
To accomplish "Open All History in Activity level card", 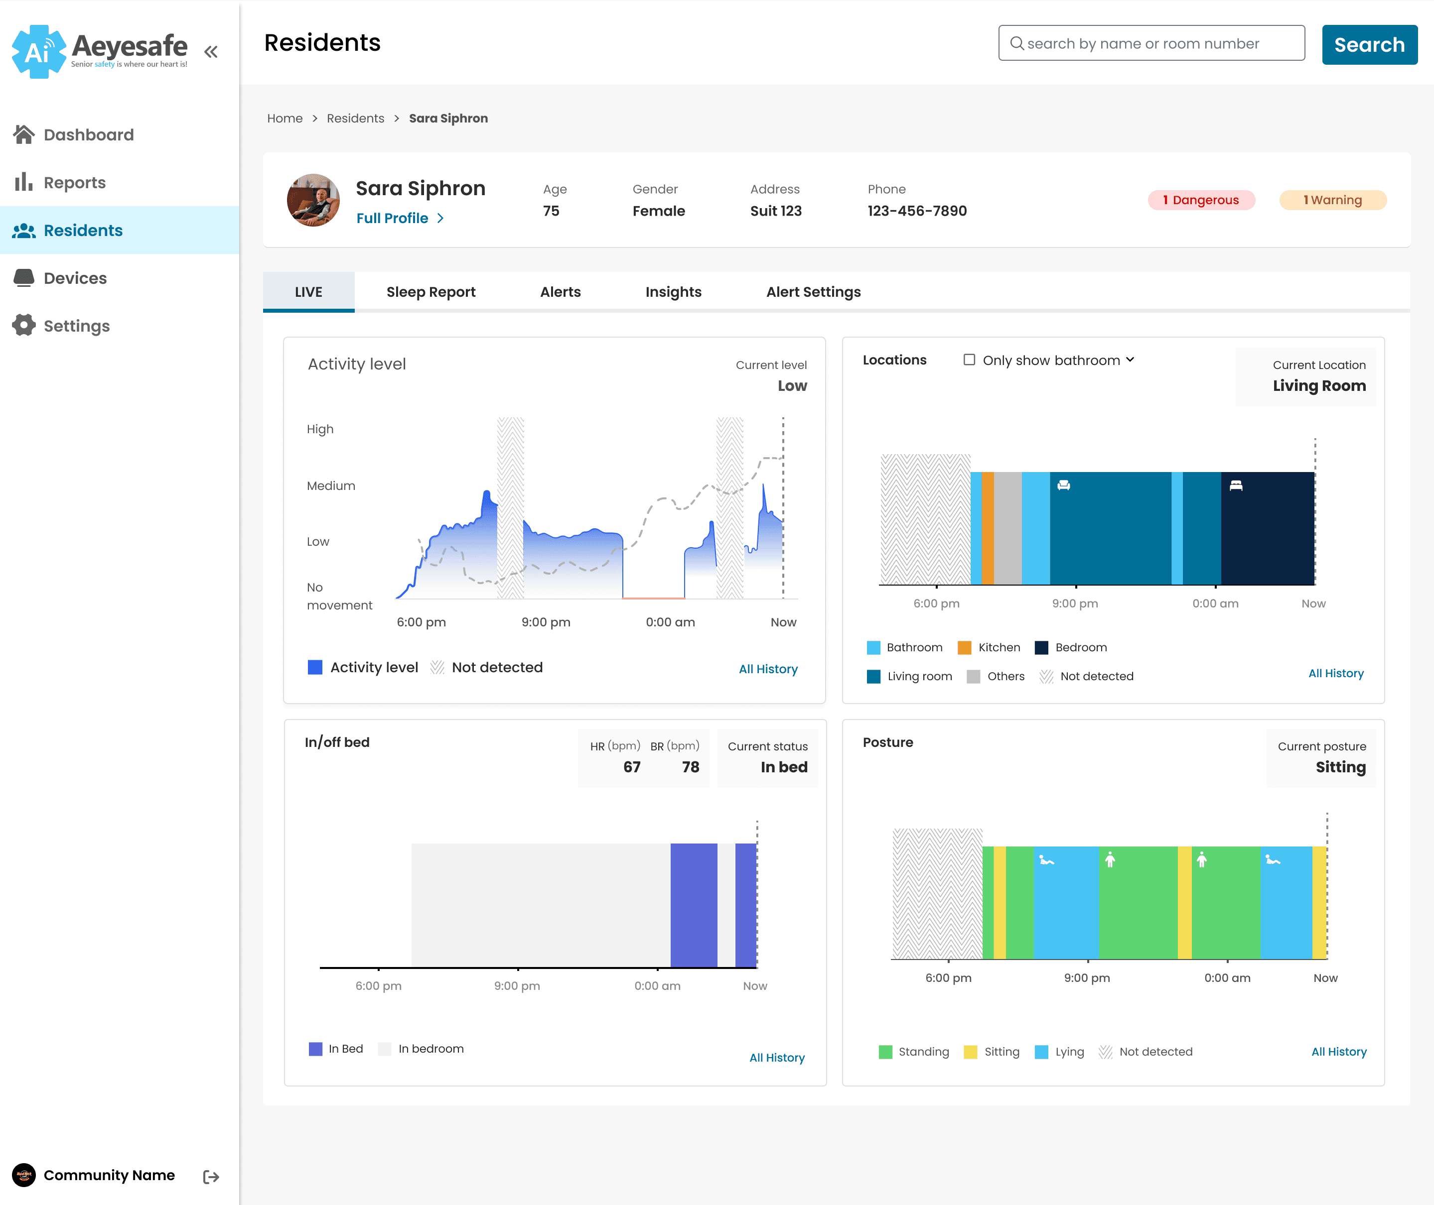I will (768, 669).
